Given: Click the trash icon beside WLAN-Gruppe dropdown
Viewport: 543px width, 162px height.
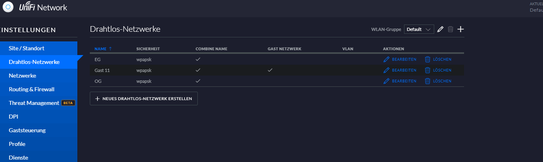Looking at the screenshot, I should point(450,29).
